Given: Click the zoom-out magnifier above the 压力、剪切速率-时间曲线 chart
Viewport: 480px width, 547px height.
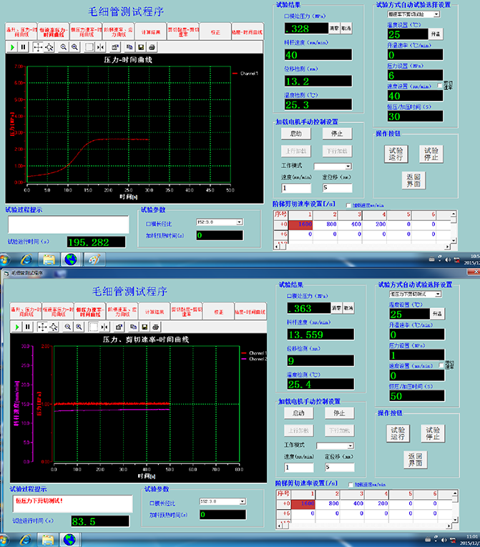Looking at the screenshot, I should [x=64, y=326].
